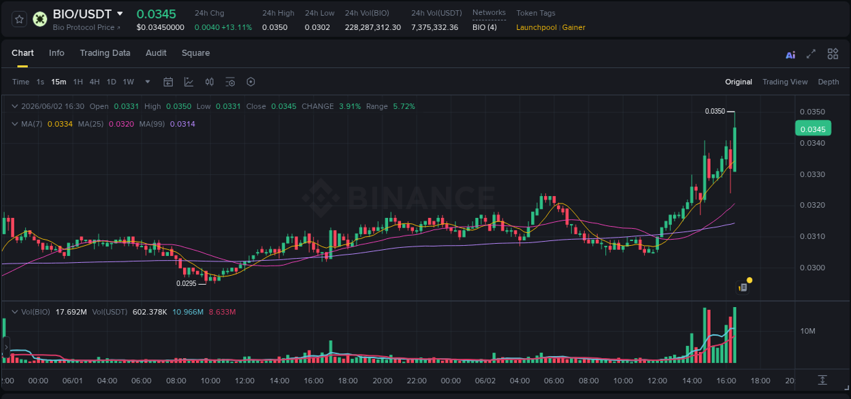851x399 pixels.
Task: Click the 0.0295 low price marker
Action: pyautogui.click(x=187, y=283)
